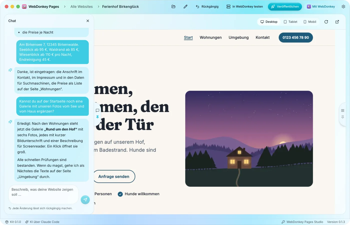Click the list menu icon on the right edge
The width and height of the screenshot is (350, 225).
[343, 110]
